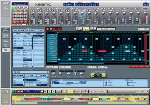151x106 pixels.
Task: Solo mixer channel 4
Action: (x=55, y=10)
